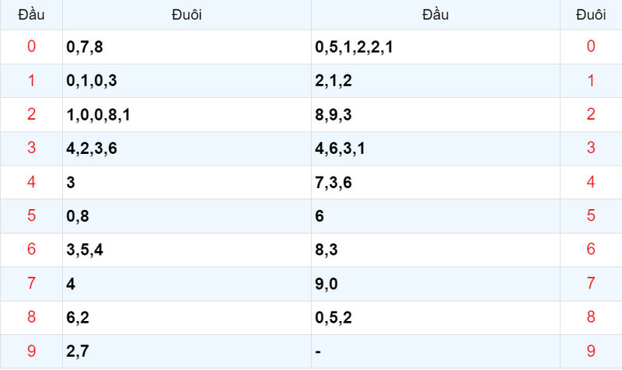This screenshot has width=622, height=370.
Task: Select the cell with 8,9,3
Action: [x=435, y=114]
